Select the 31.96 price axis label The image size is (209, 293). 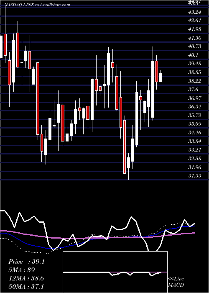point(195,167)
